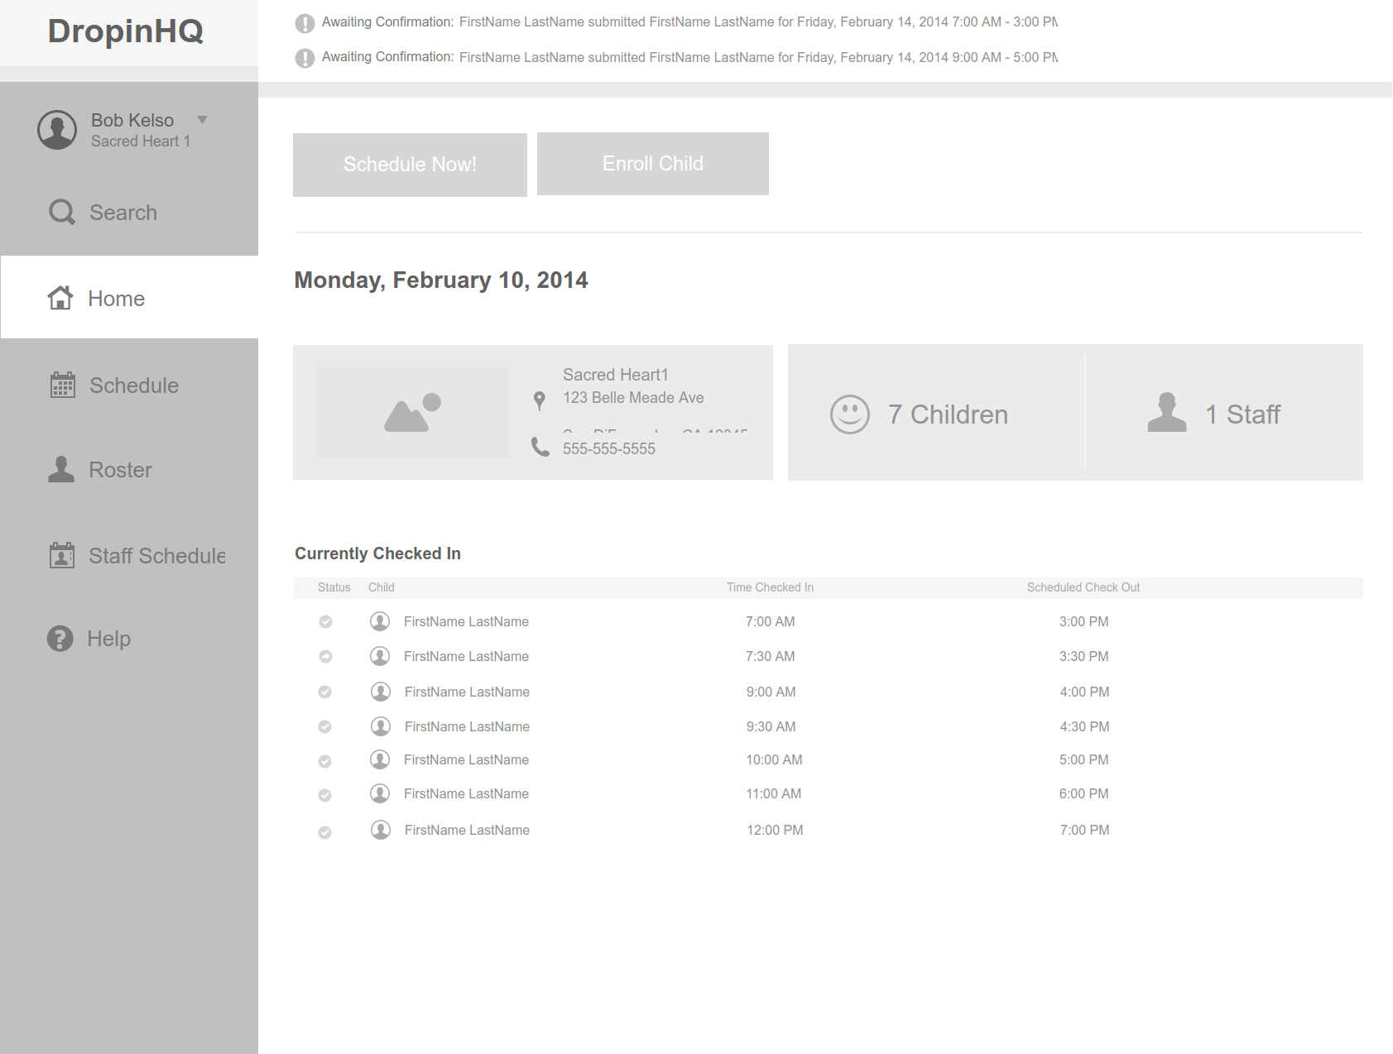Click the Enroll Child button
The width and height of the screenshot is (1393, 1054).
[653, 164]
